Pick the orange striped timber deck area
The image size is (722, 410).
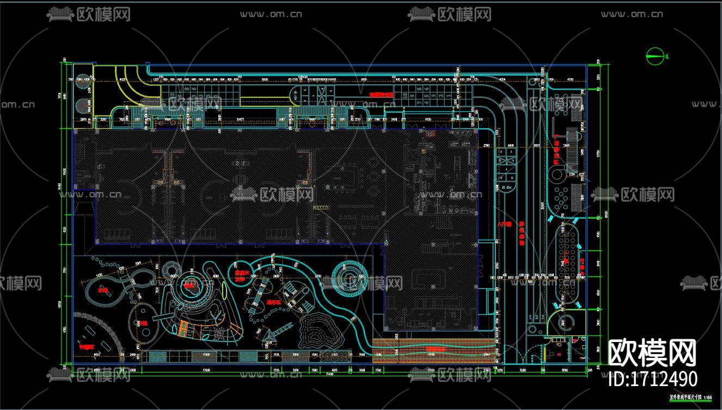point(434,350)
